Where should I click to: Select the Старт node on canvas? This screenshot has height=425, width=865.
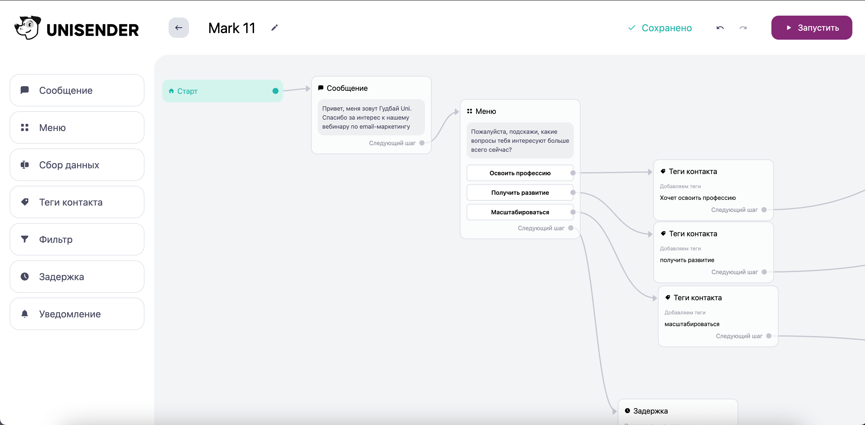pos(222,91)
